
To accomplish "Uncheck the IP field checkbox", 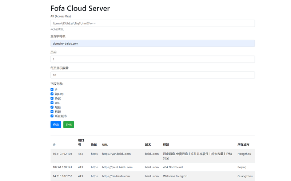I will [52, 89].
